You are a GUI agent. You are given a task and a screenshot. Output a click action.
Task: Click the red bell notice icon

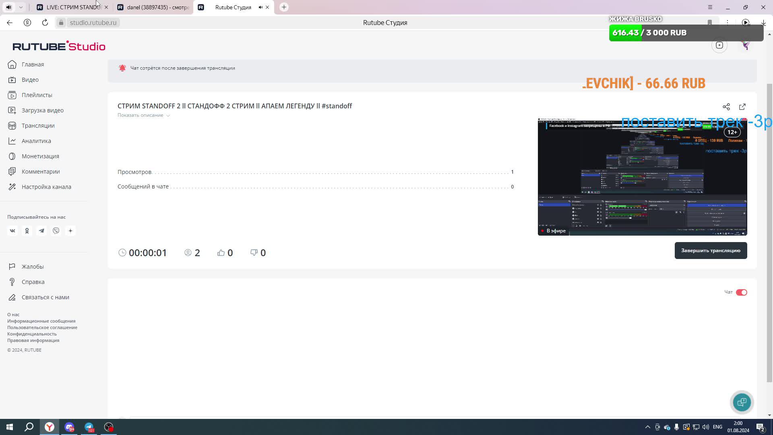coord(122,68)
